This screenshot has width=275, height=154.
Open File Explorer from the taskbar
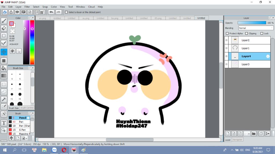(44, 150)
